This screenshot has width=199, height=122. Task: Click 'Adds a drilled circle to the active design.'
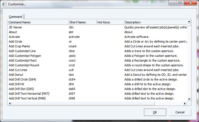click(x=151, y=79)
